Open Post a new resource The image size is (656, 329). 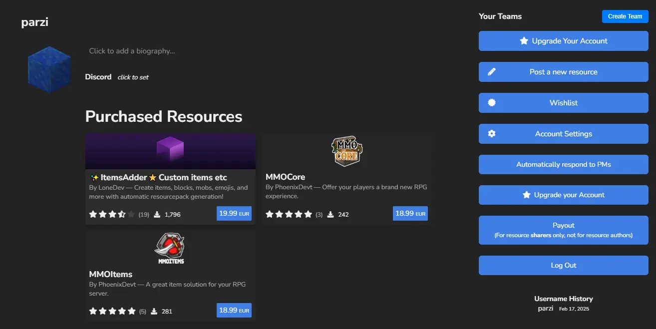[x=564, y=72]
